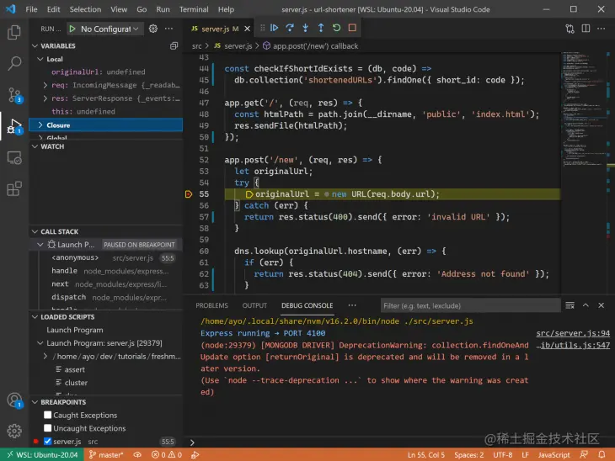Stop the debugging session

click(352, 28)
